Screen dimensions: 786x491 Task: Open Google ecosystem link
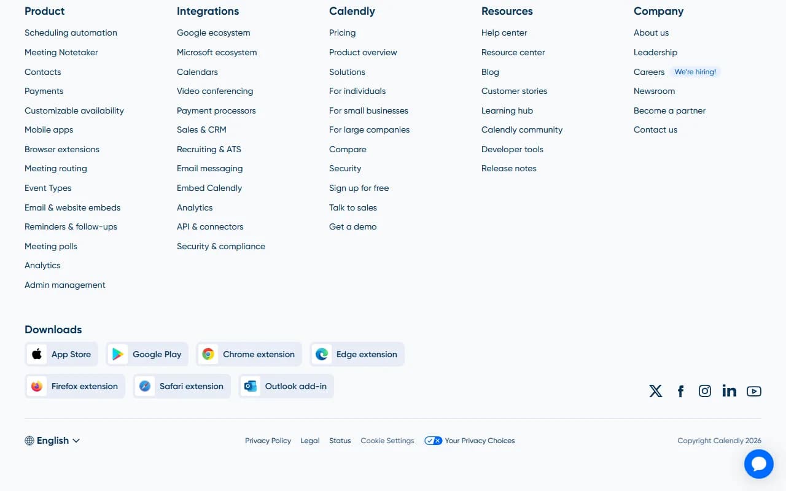point(214,33)
